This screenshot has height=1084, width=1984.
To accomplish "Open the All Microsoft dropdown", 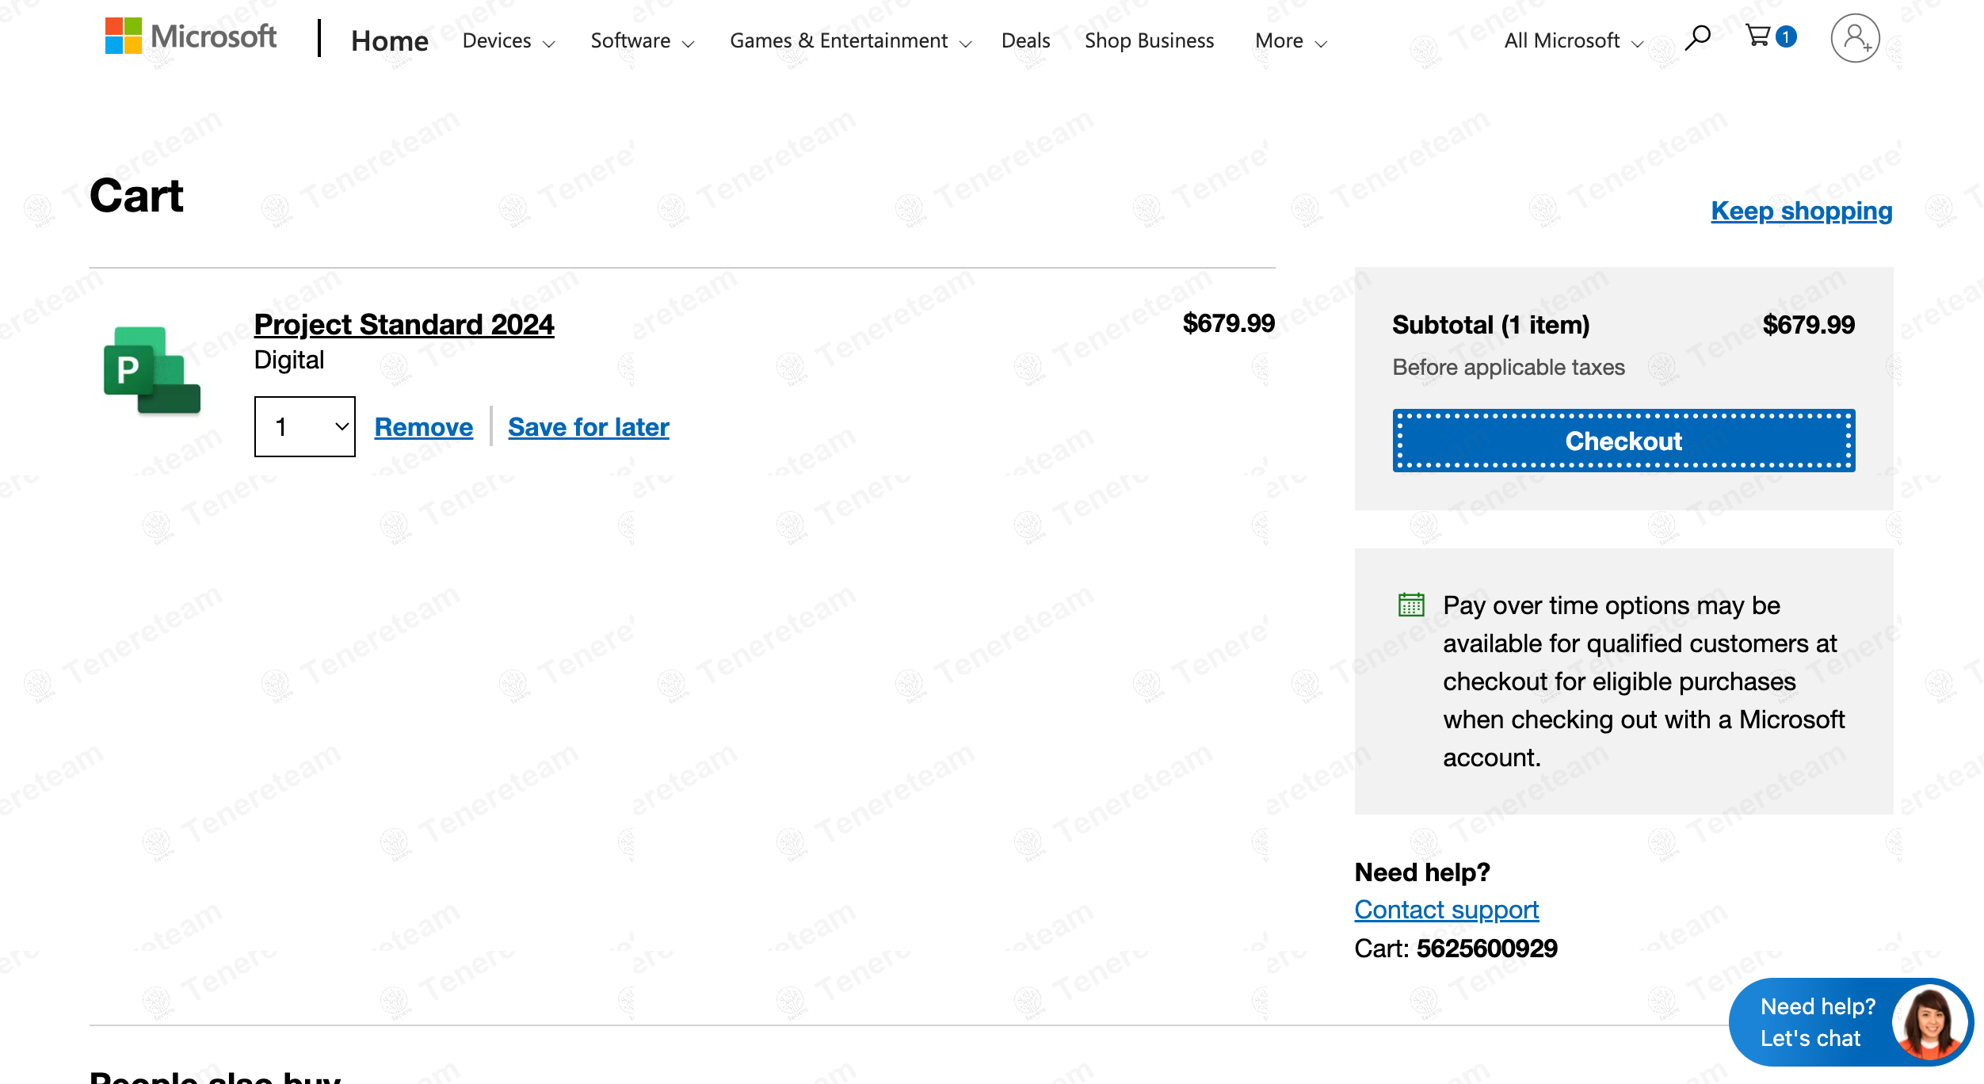I will pos(1573,40).
